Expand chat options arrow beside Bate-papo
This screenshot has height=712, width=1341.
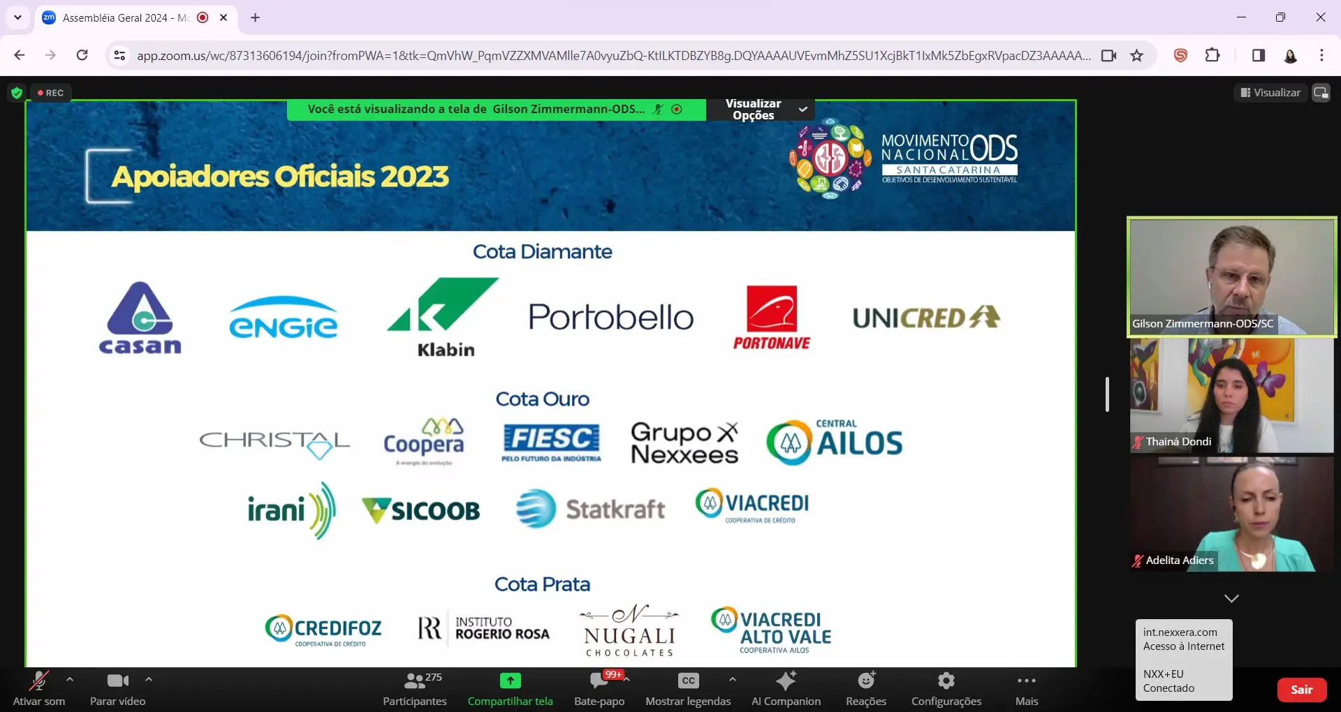coord(627,679)
